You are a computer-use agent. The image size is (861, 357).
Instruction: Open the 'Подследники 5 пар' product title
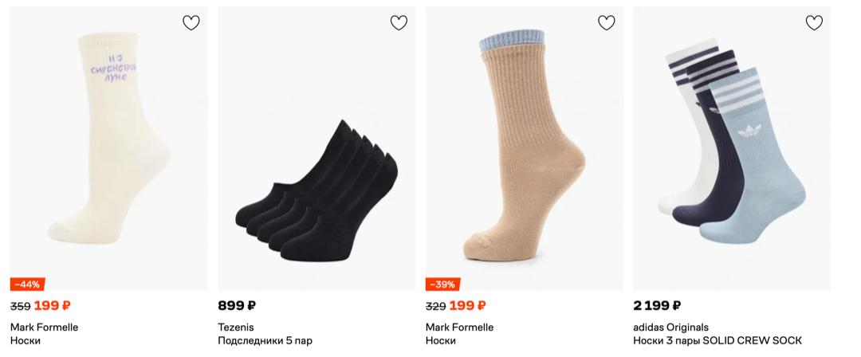[265, 341]
